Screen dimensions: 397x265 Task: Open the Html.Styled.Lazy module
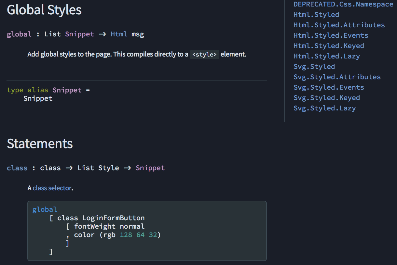(x=326, y=56)
